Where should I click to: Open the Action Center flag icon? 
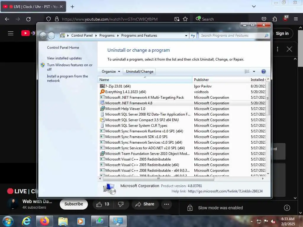[266, 221]
